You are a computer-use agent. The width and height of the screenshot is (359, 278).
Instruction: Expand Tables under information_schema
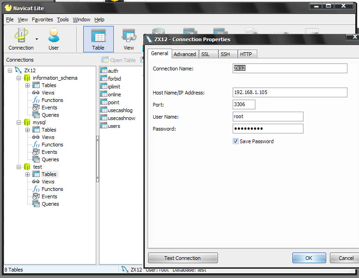[27, 85]
